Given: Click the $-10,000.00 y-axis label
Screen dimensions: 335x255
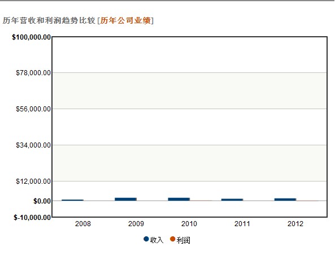Looking at the screenshot, I should click(x=32, y=218).
